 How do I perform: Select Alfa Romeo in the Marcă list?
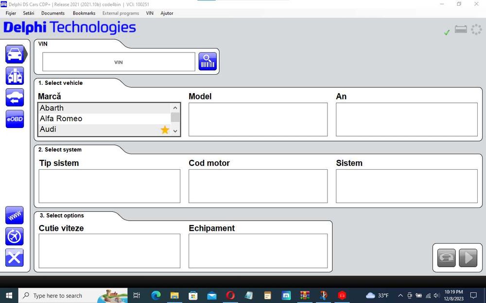104,119
